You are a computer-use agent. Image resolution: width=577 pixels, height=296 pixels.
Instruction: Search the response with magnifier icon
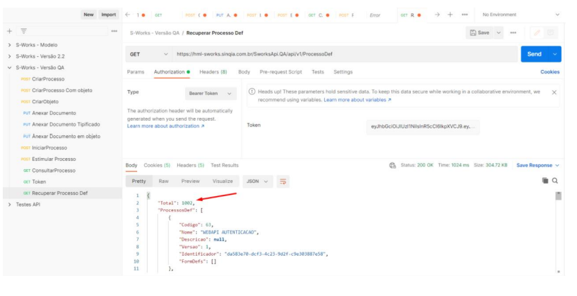tap(555, 180)
